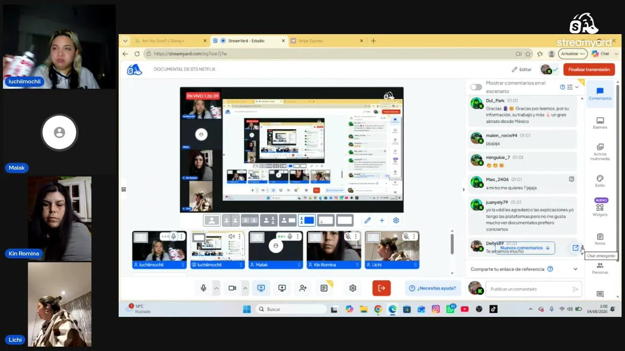Unmute Lichi's microphone on the tile
The image size is (625, 351).
tap(406, 236)
